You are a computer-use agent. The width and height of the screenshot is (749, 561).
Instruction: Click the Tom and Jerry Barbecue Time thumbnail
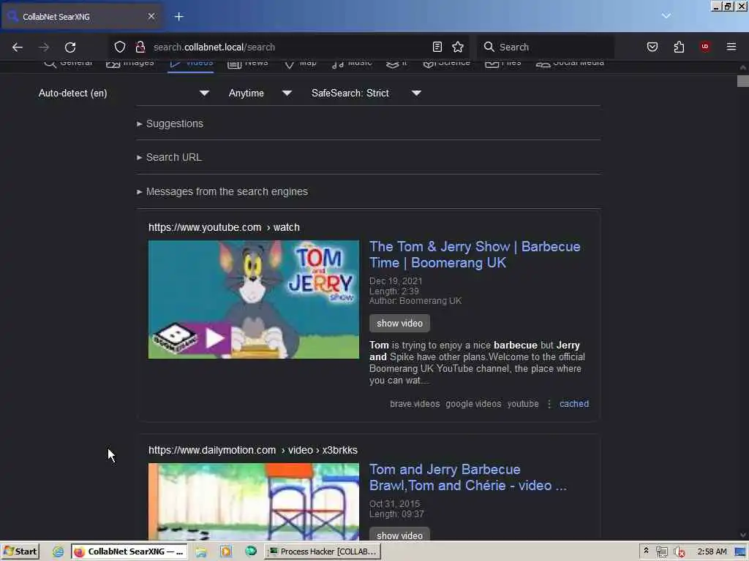coord(254,299)
